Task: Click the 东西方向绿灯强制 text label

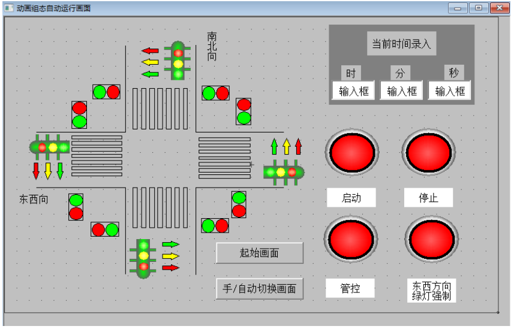Action: tap(431, 291)
